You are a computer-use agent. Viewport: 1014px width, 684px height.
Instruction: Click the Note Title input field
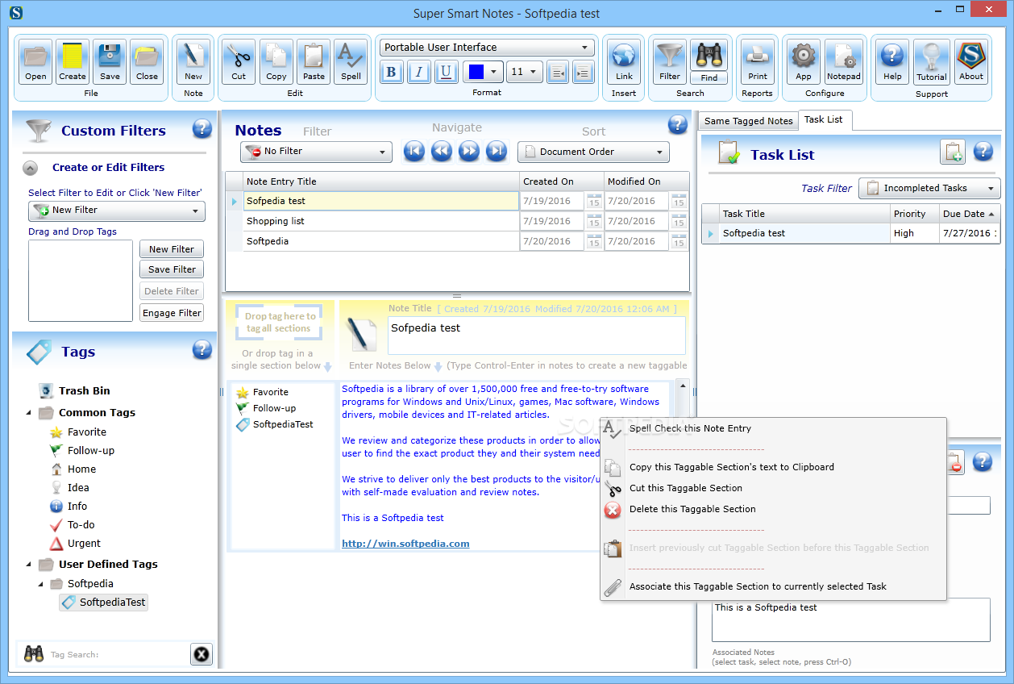pyautogui.click(x=536, y=335)
